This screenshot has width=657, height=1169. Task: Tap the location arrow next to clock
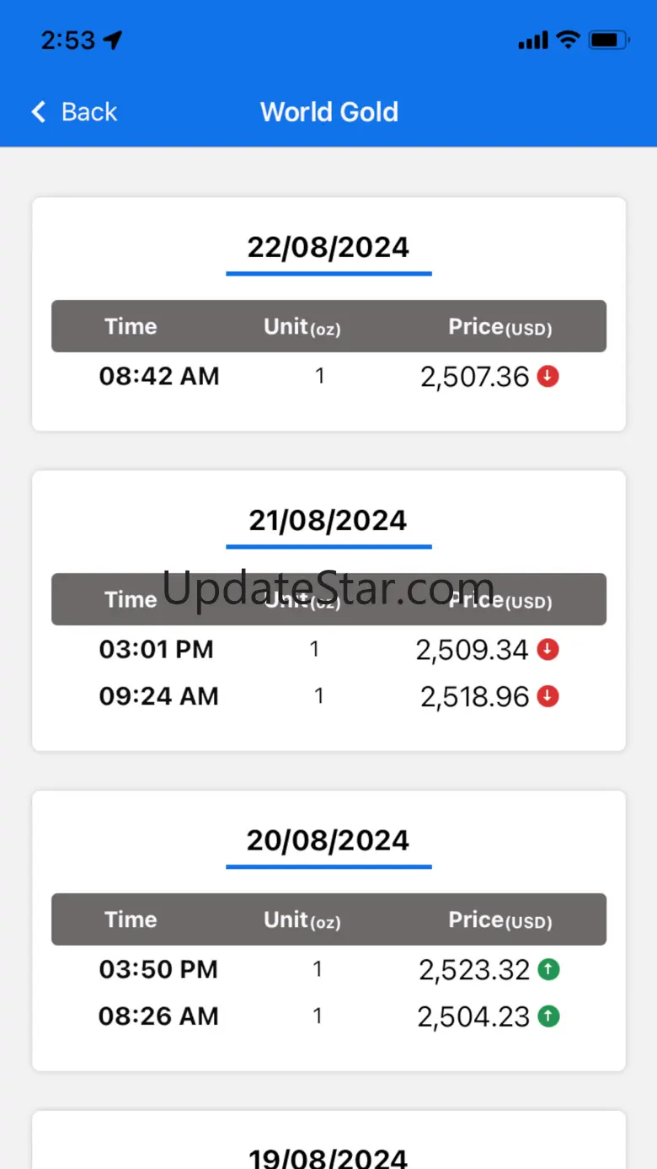[113, 40]
